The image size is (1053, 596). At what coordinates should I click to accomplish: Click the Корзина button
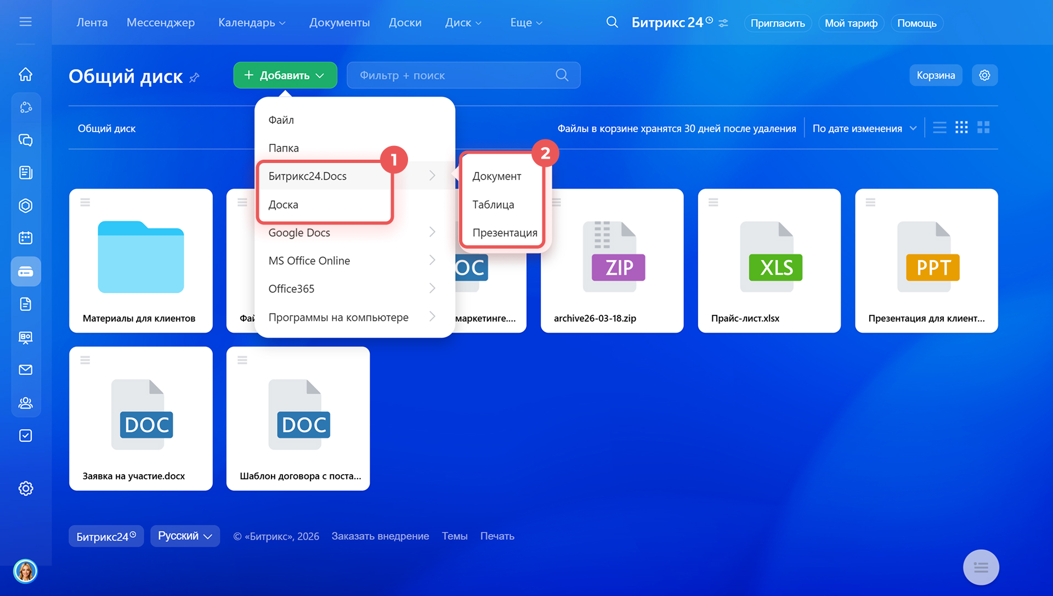pos(936,75)
